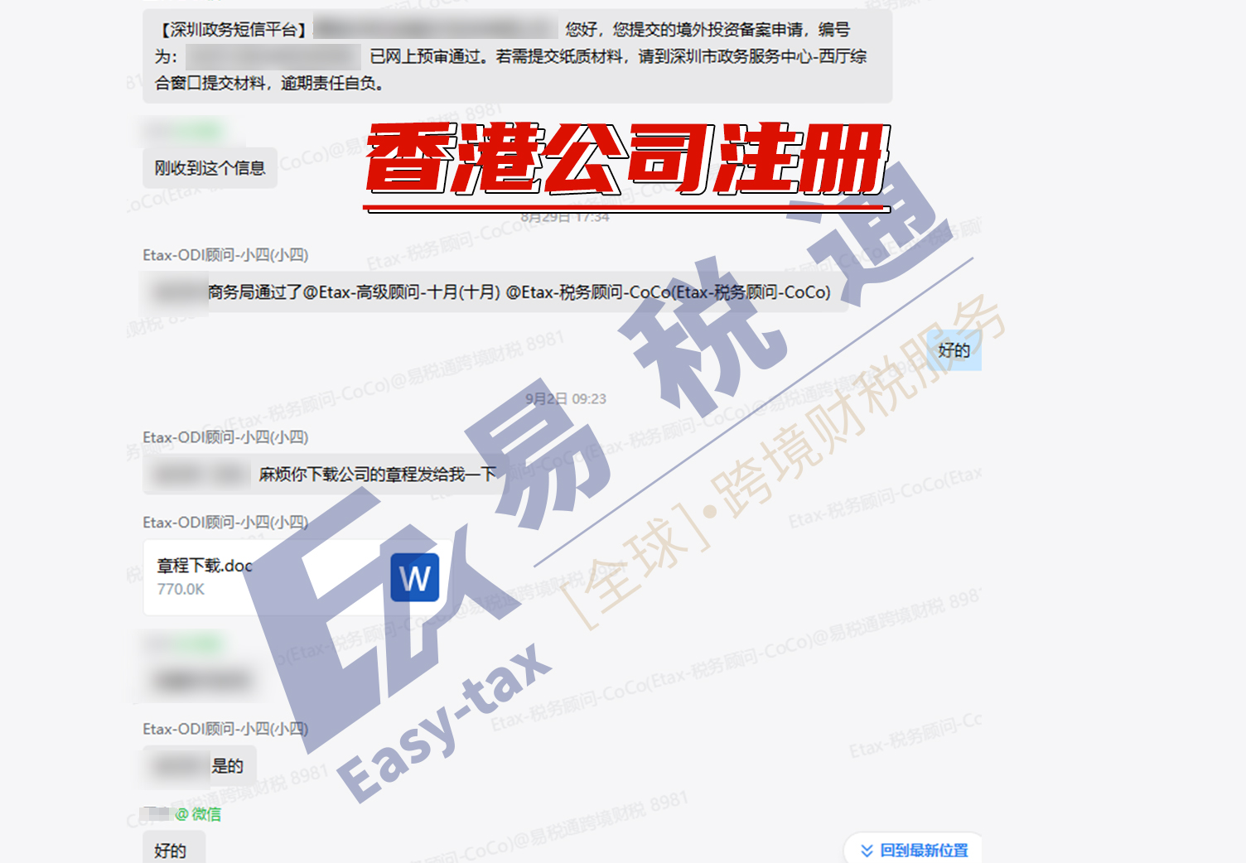Click the bottom grey 好的 message bubble
Image resolution: width=1246 pixels, height=863 pixels.
pos(171,851)
